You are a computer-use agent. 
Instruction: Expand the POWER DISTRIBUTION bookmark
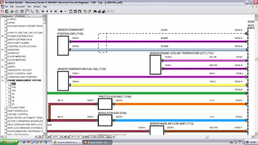point(2,36)
